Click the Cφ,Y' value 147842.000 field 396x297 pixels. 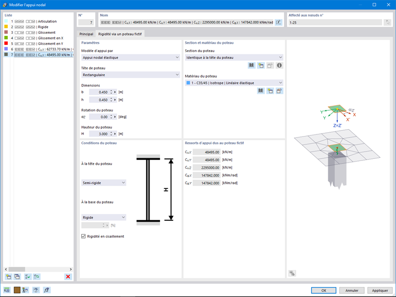pyautogui.click(x=206, y=183)
